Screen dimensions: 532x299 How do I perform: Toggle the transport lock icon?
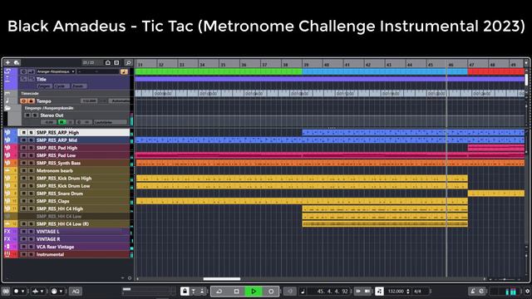[x=185, y=292]
